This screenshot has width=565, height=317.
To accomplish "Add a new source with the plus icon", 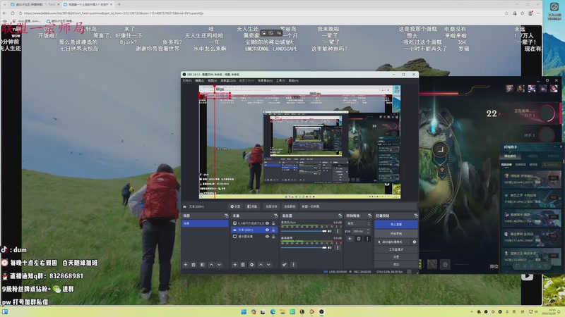I will coord(234,265).
